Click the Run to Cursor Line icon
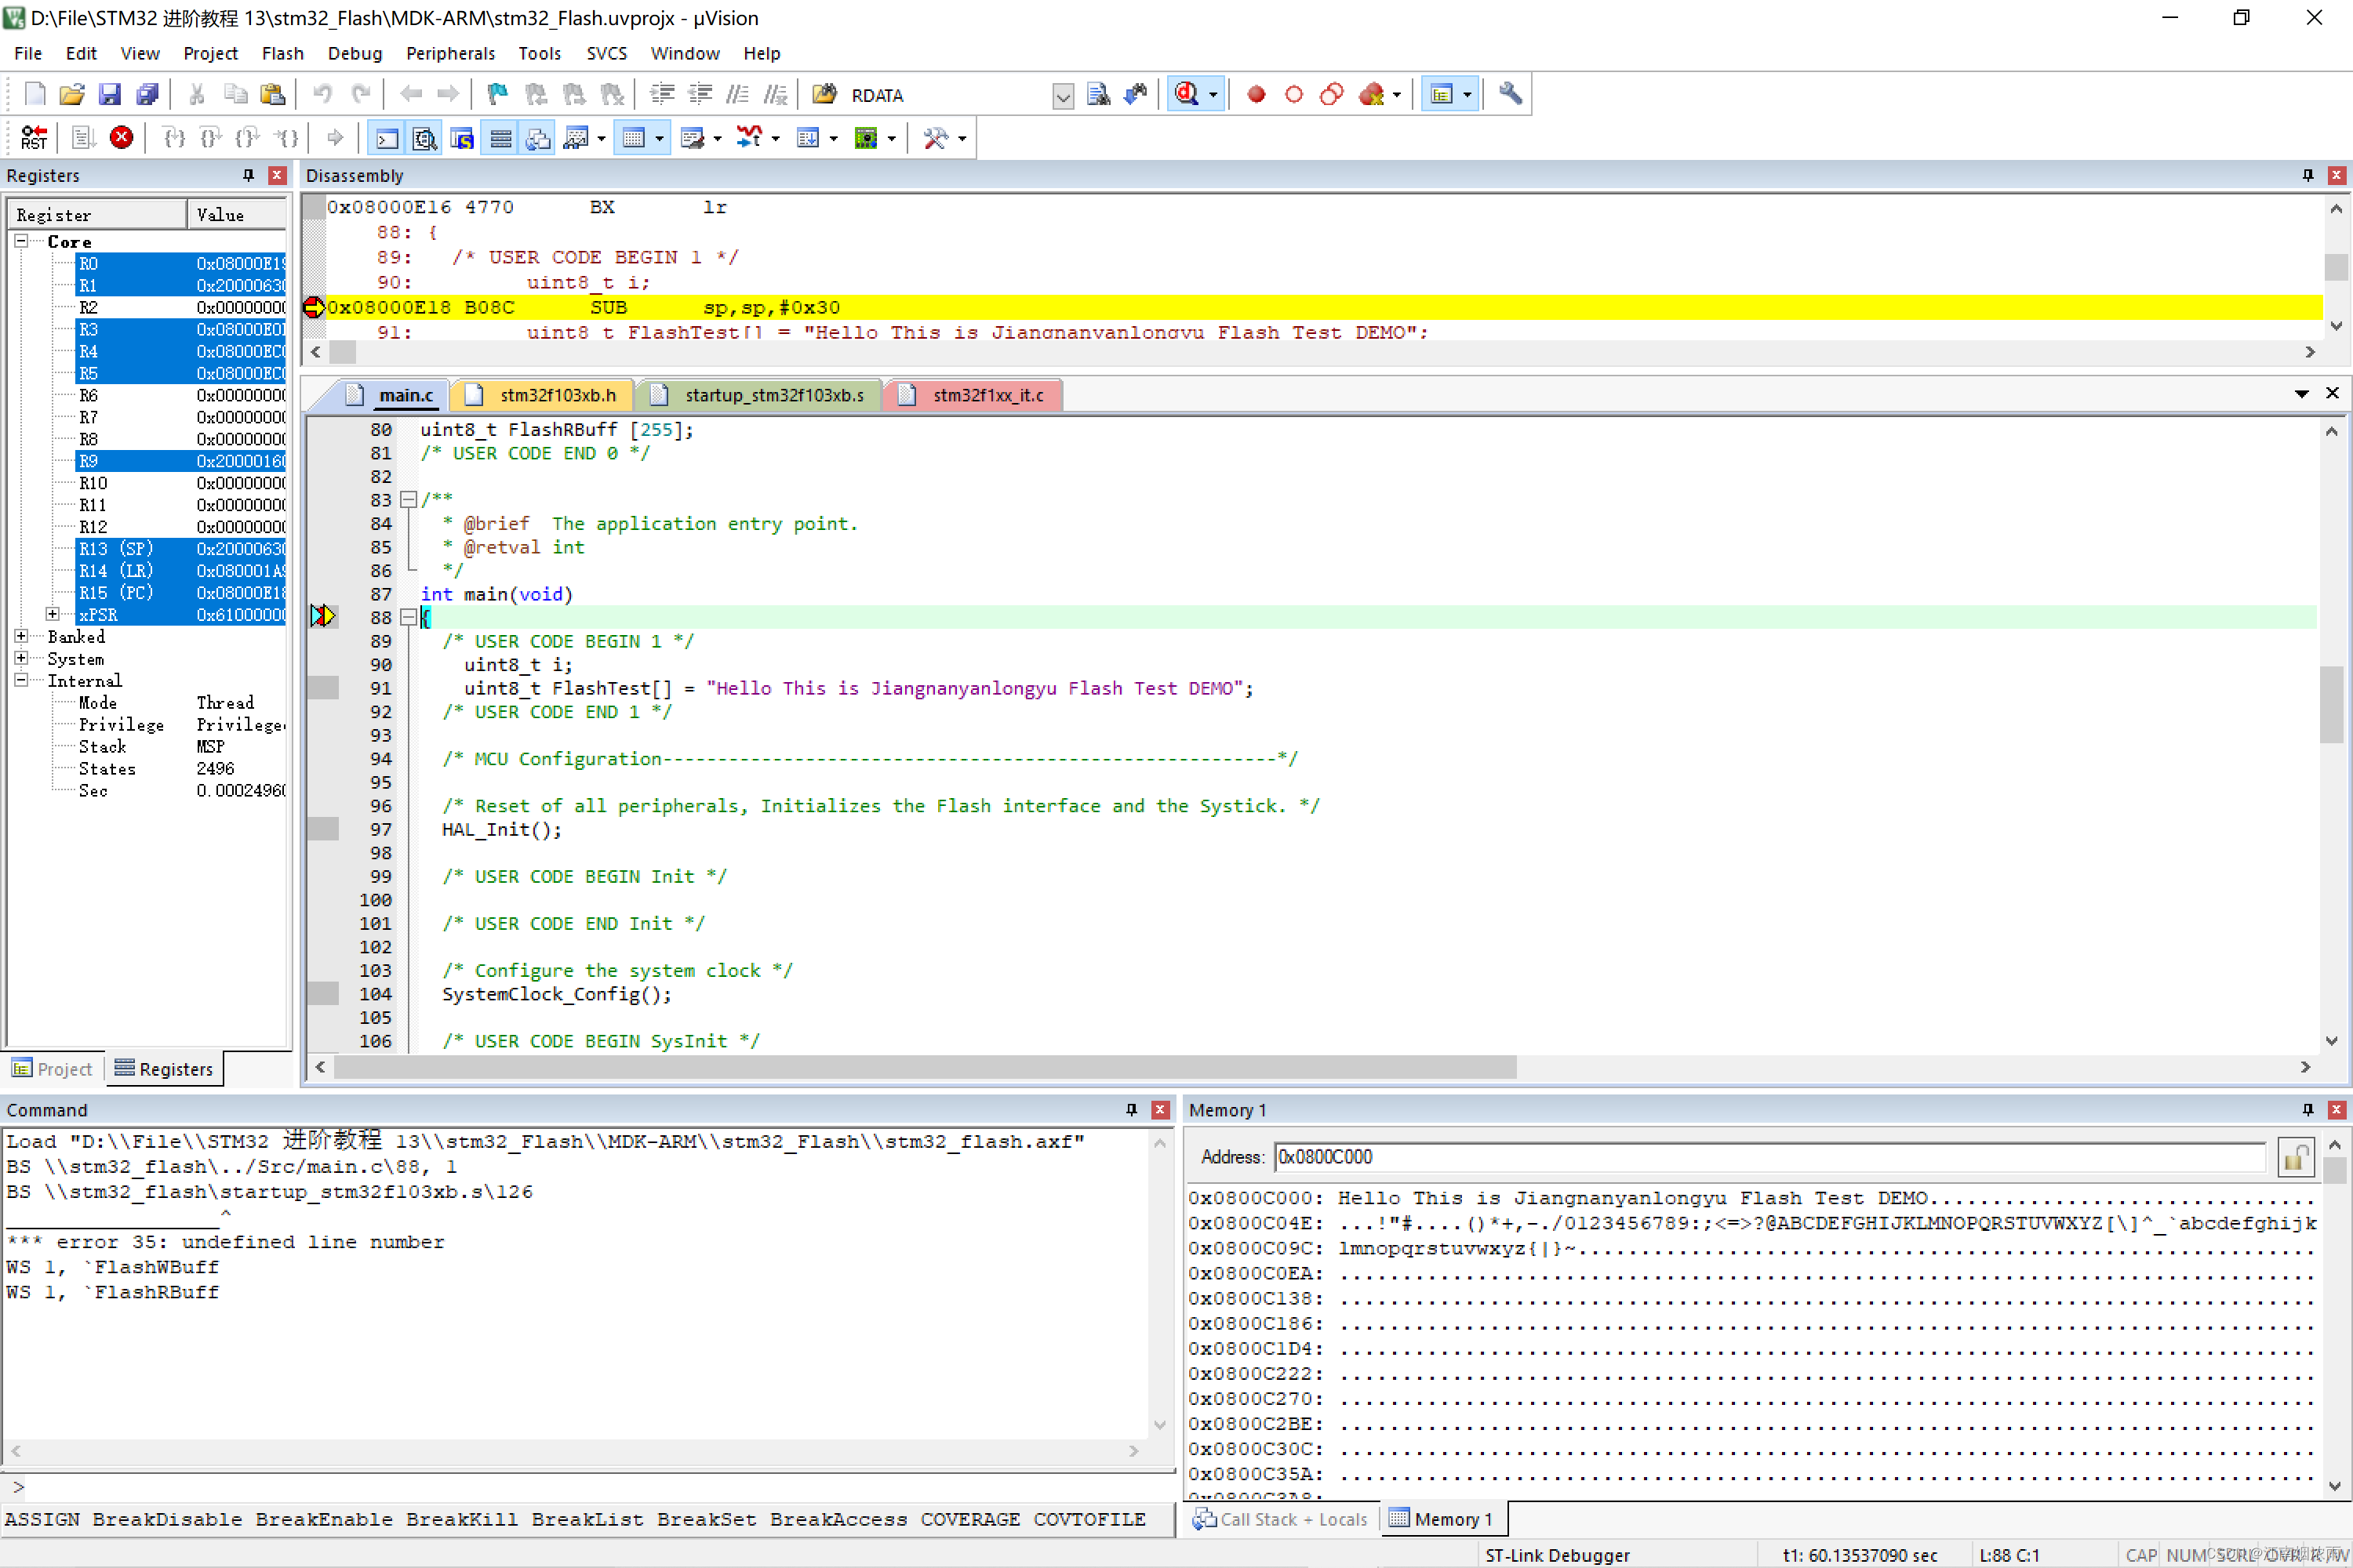This screenshot has height=1568, width=2353. tap(288, 138)
